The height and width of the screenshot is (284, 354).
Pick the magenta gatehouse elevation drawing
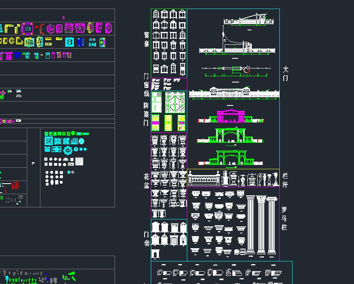[x=230, y=116]
